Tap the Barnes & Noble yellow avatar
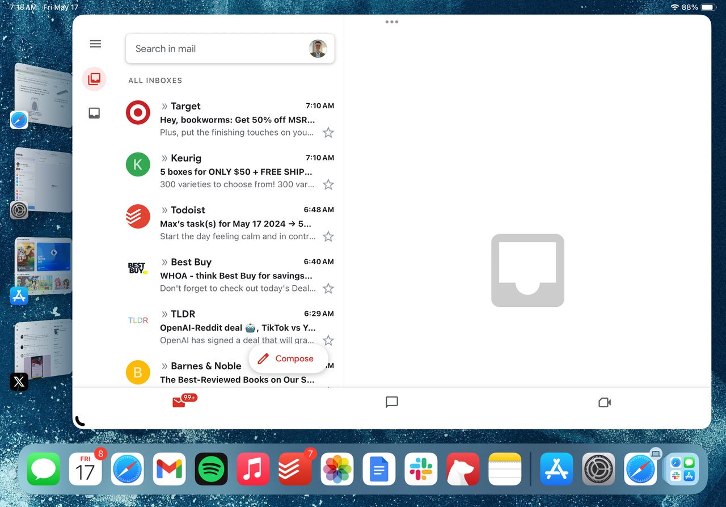The width and height of the screenshot is (726, 507). click(x=138, y=372)
